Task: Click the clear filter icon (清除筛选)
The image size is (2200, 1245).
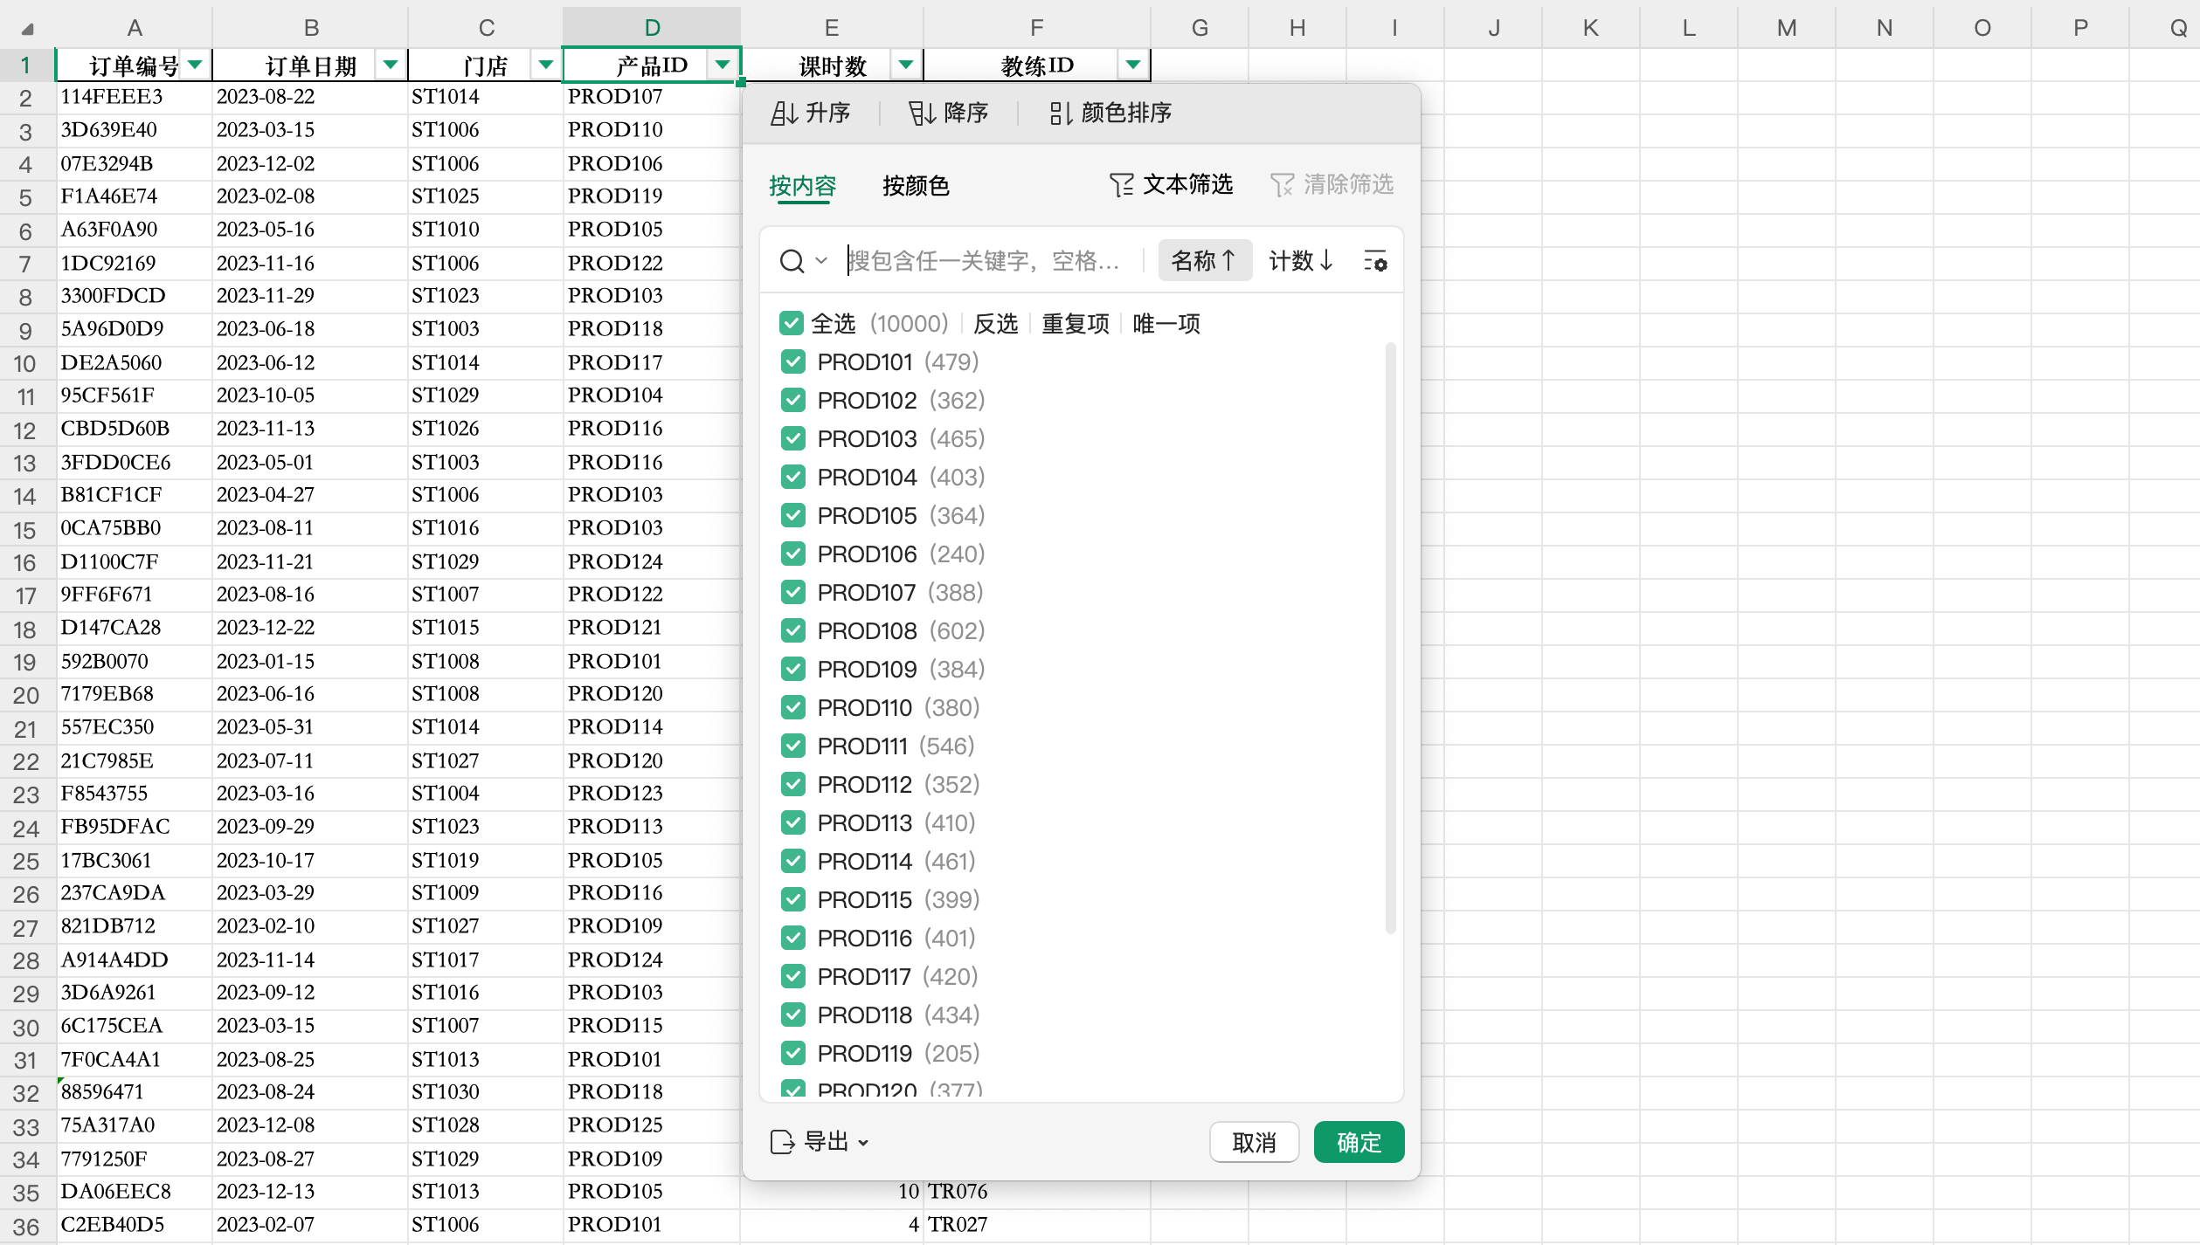Action: pos(1282,185)
